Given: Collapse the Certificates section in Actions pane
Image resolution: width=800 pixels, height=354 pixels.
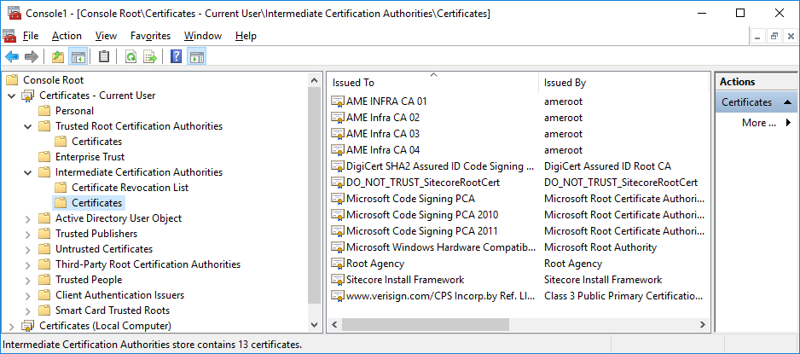Looking at the screenshot, I should pyautogui.click(x=787, y=102).
